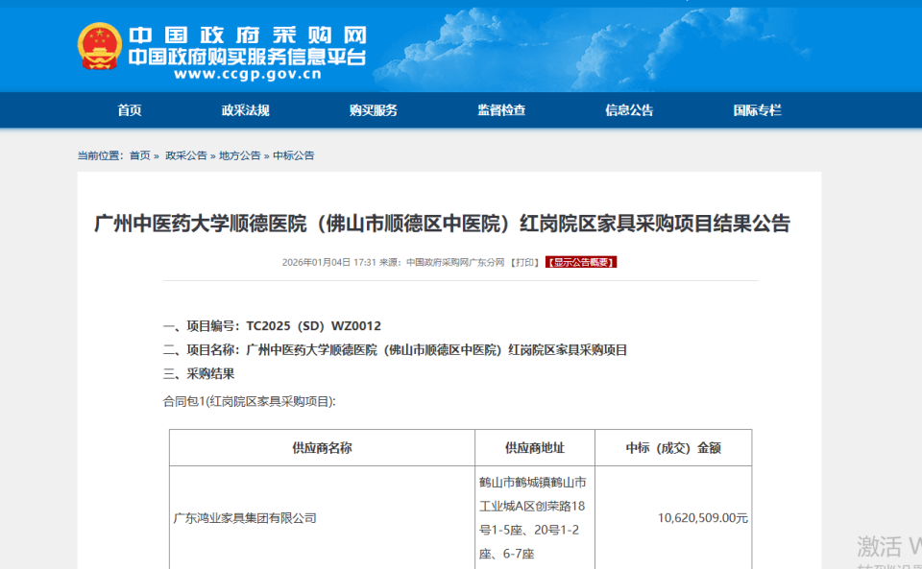Viewport: 922px width, 569px height.
Task: Select 监督检查 in the navigation bar
Action: point(503,110)
